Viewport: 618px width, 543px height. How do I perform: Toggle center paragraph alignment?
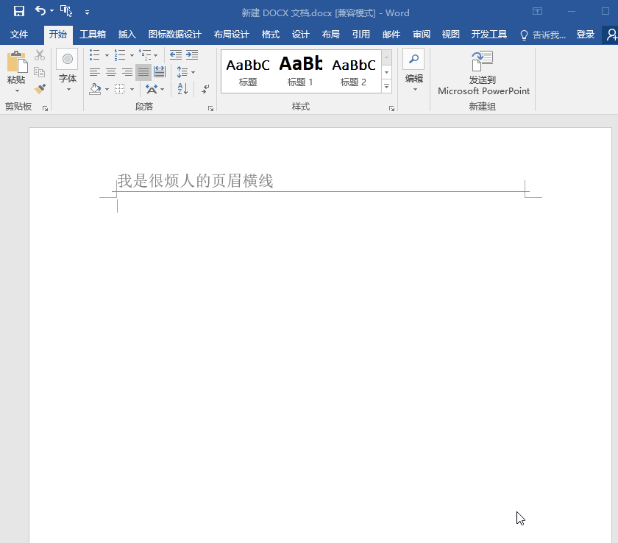[x=110, y=71]
